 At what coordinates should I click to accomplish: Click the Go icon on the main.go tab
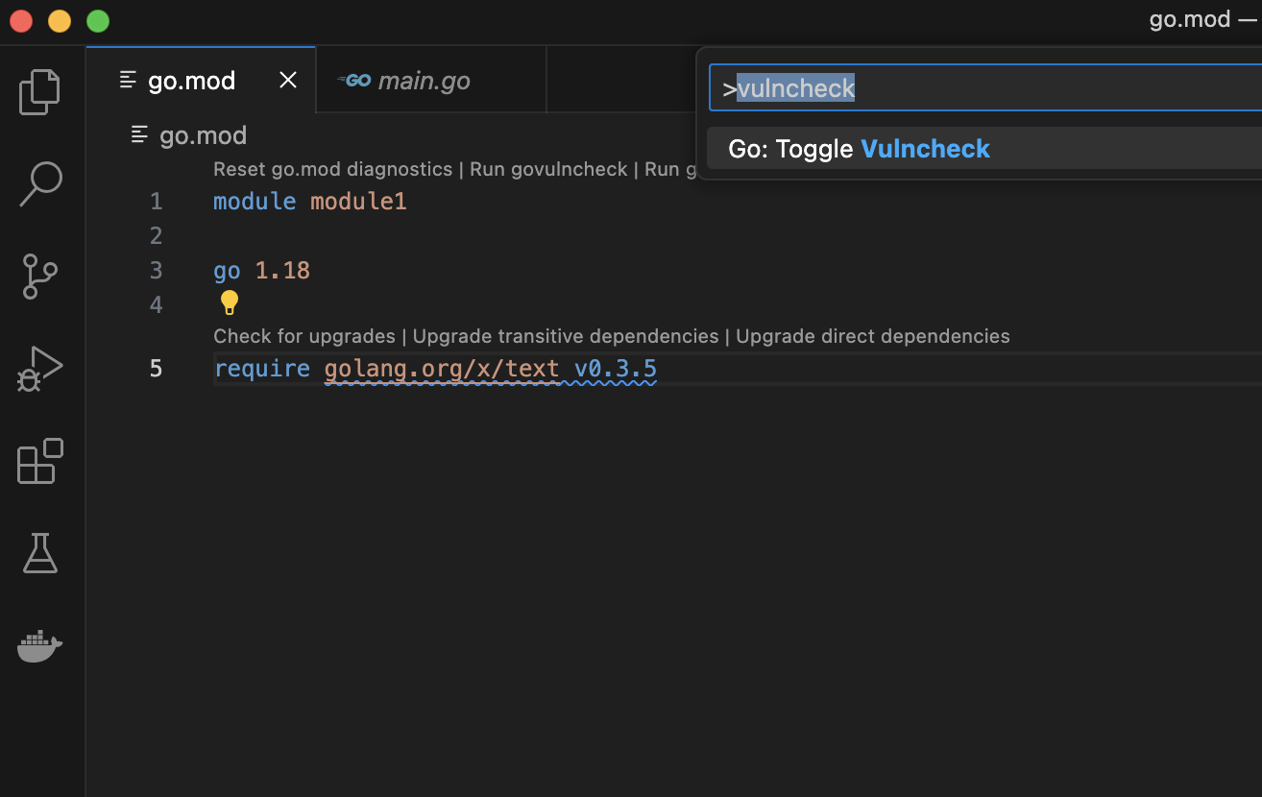tap(356, 80)
